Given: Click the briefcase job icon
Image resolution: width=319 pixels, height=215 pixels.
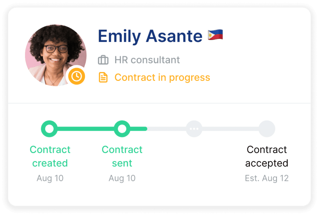Looking at the screenshot, I should pos(103,60).
